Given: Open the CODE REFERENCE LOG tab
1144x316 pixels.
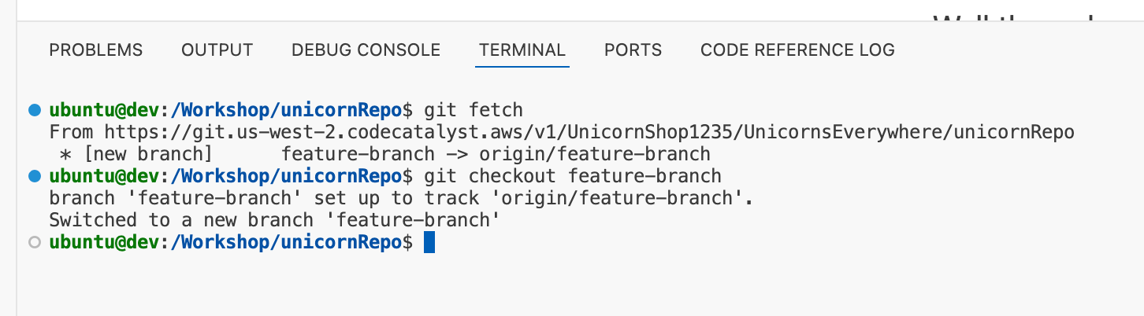Looking at the screenshot, I should (797, 50).
